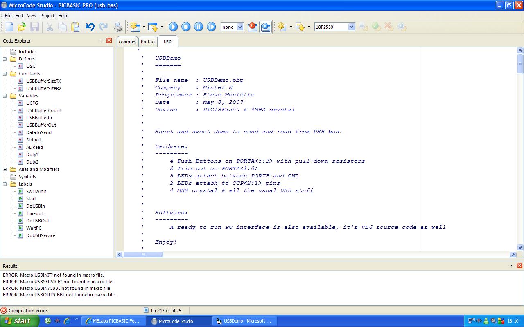The image size is (524, 327).
Task: Start ICD run with the blue play button
Action: click(x=173, y=27)
